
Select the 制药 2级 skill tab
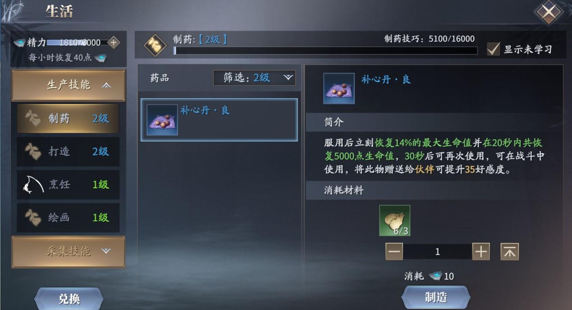click(x=68, y=119)
